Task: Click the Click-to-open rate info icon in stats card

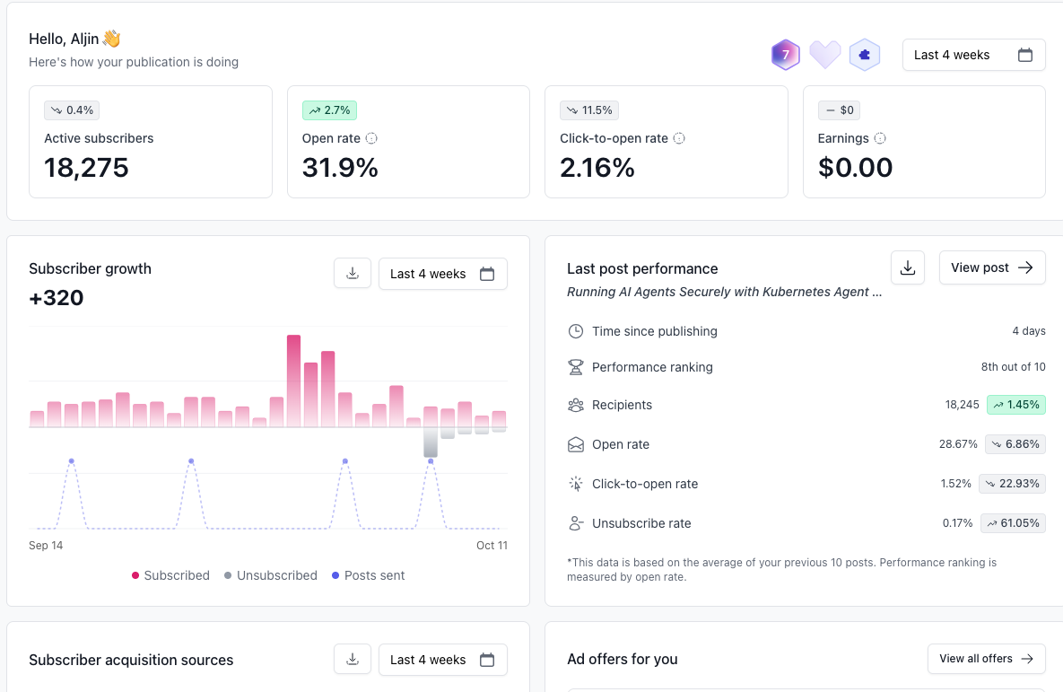Action: tap(679, 138)
